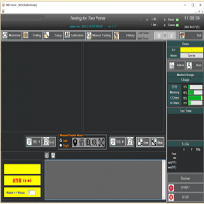Click the Admin login button
This screenshot has width=204, height=204.
point(176,66)
